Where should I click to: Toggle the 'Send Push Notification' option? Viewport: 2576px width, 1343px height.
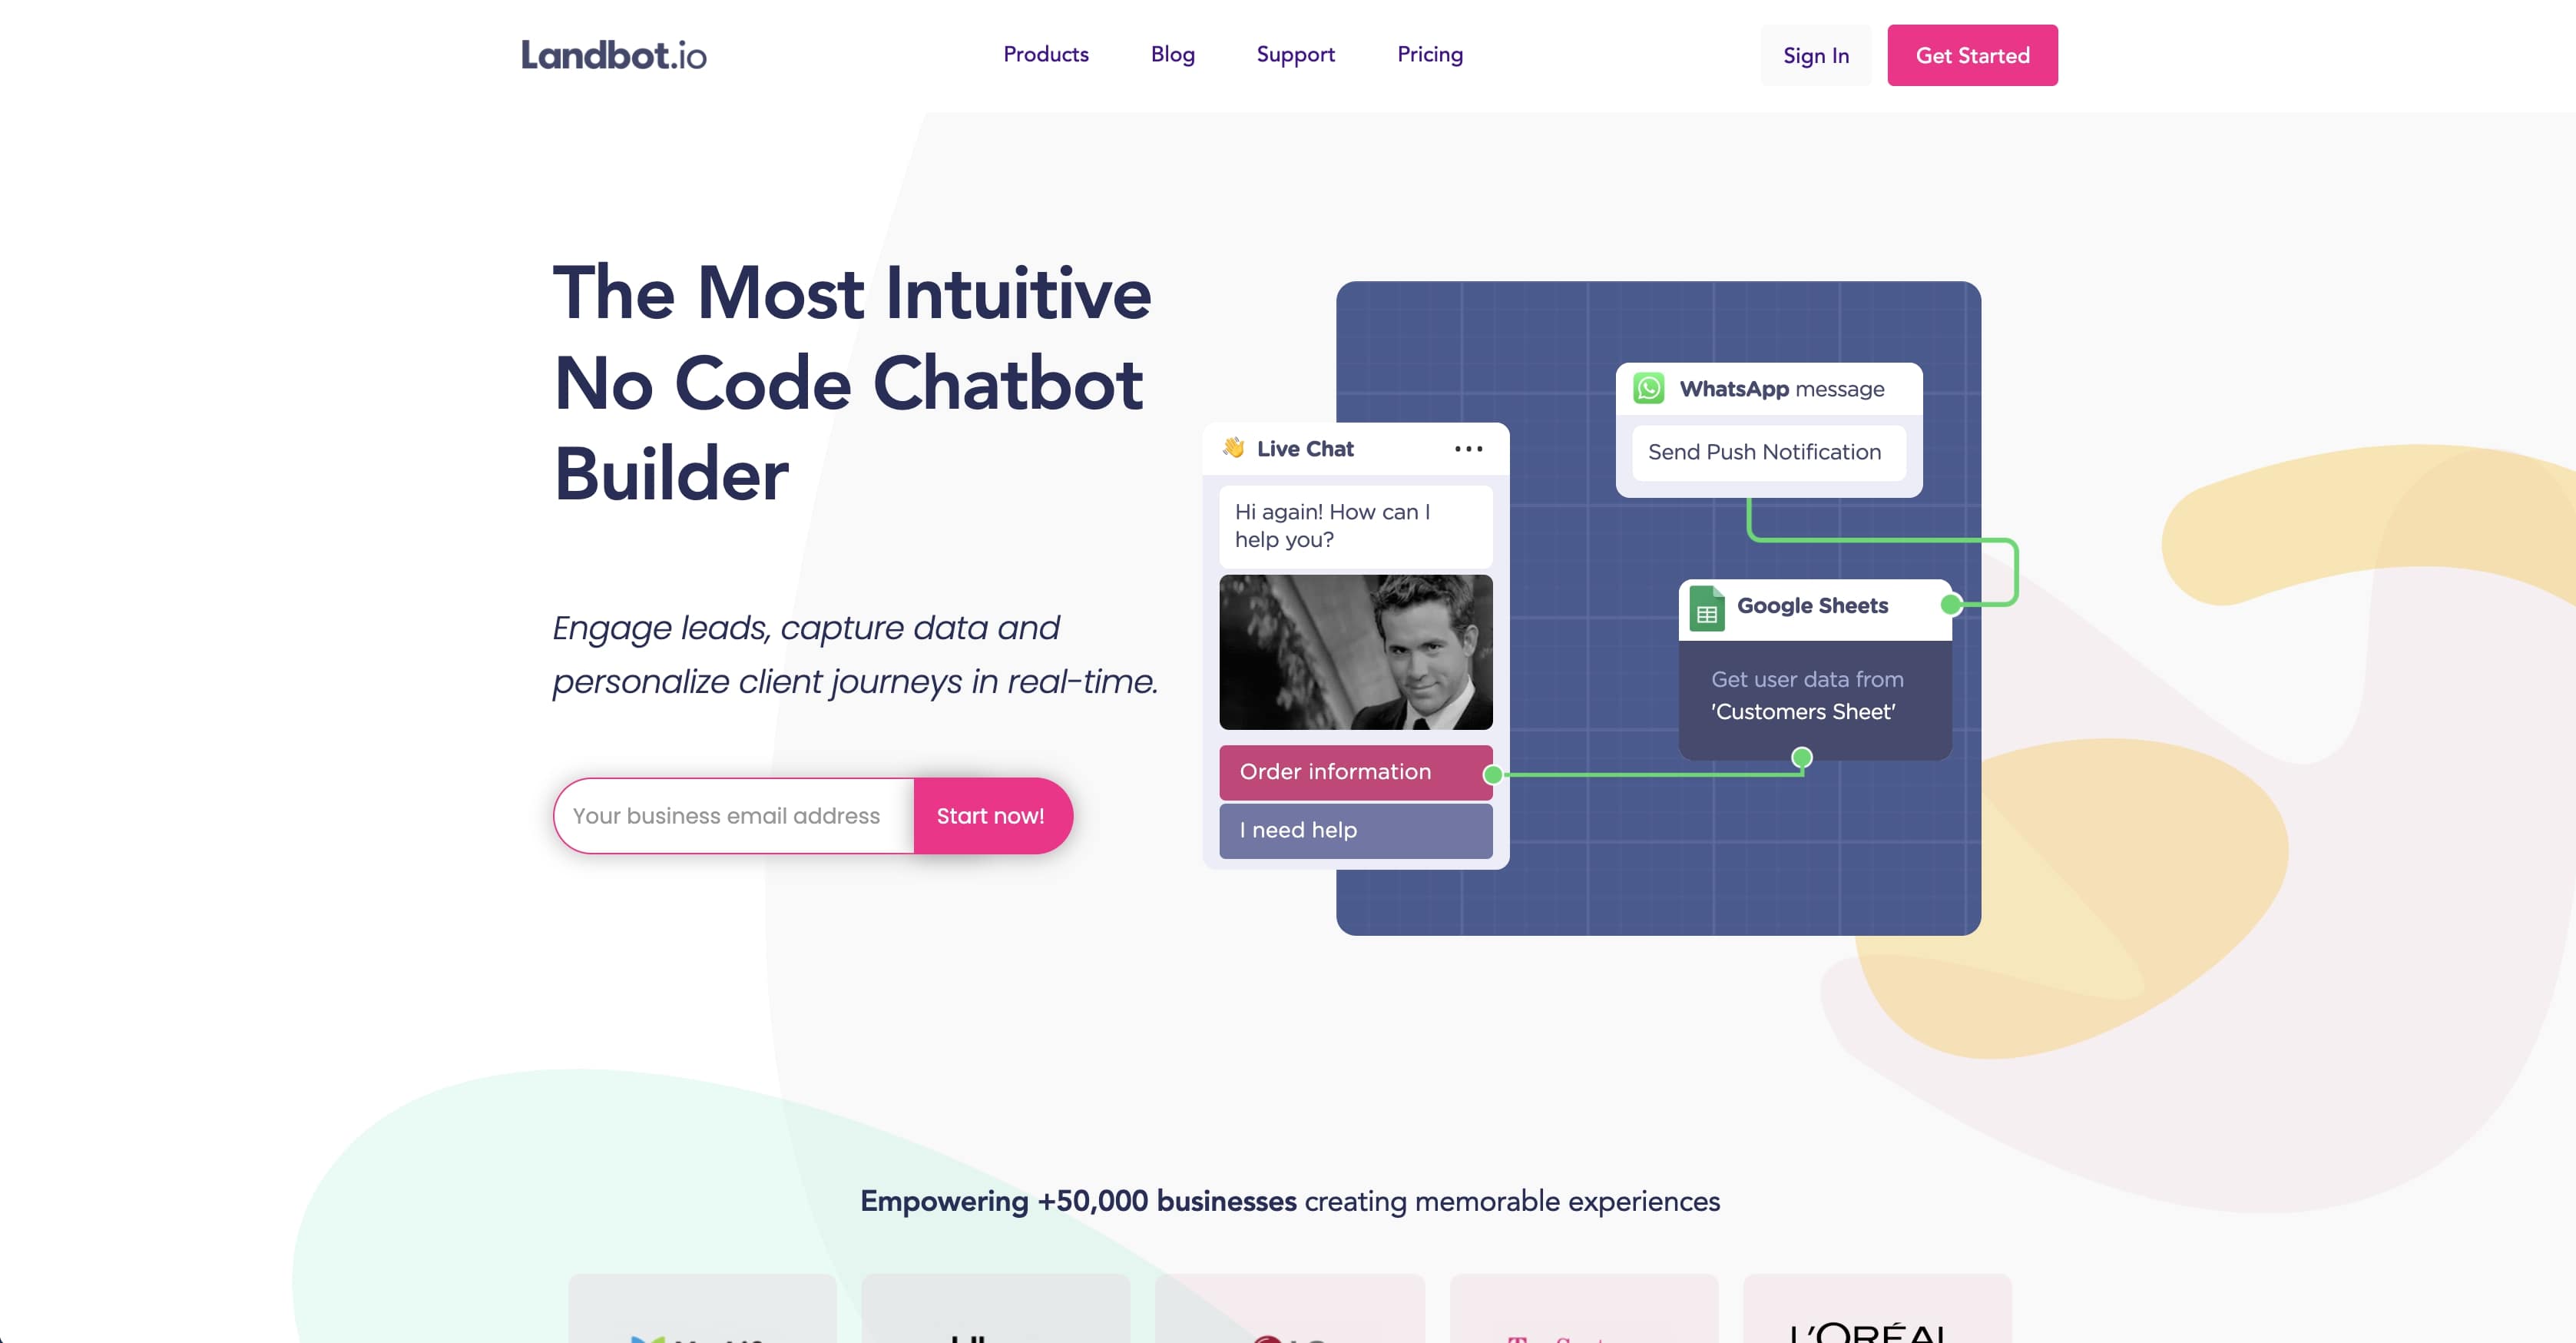(x=1763, y=450)
